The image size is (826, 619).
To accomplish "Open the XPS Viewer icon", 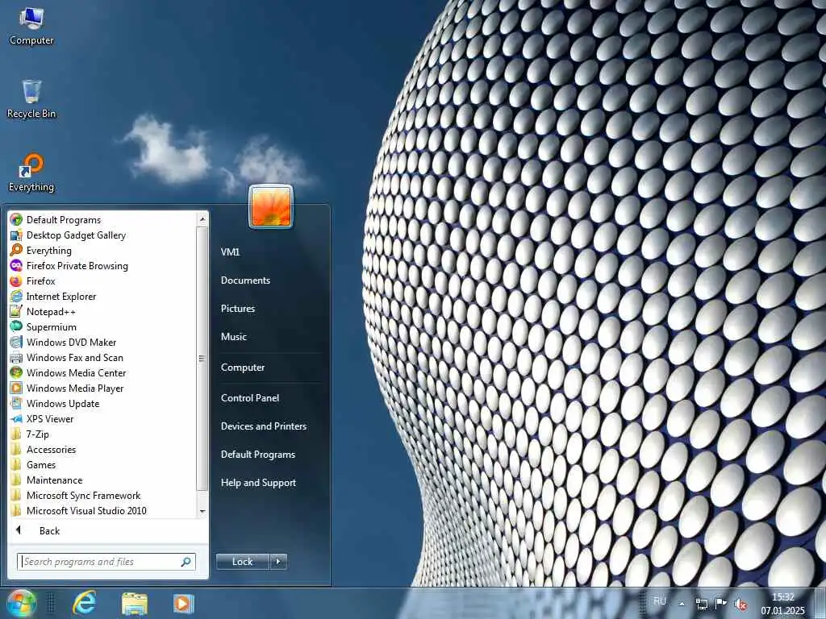I will pos(16,418).
